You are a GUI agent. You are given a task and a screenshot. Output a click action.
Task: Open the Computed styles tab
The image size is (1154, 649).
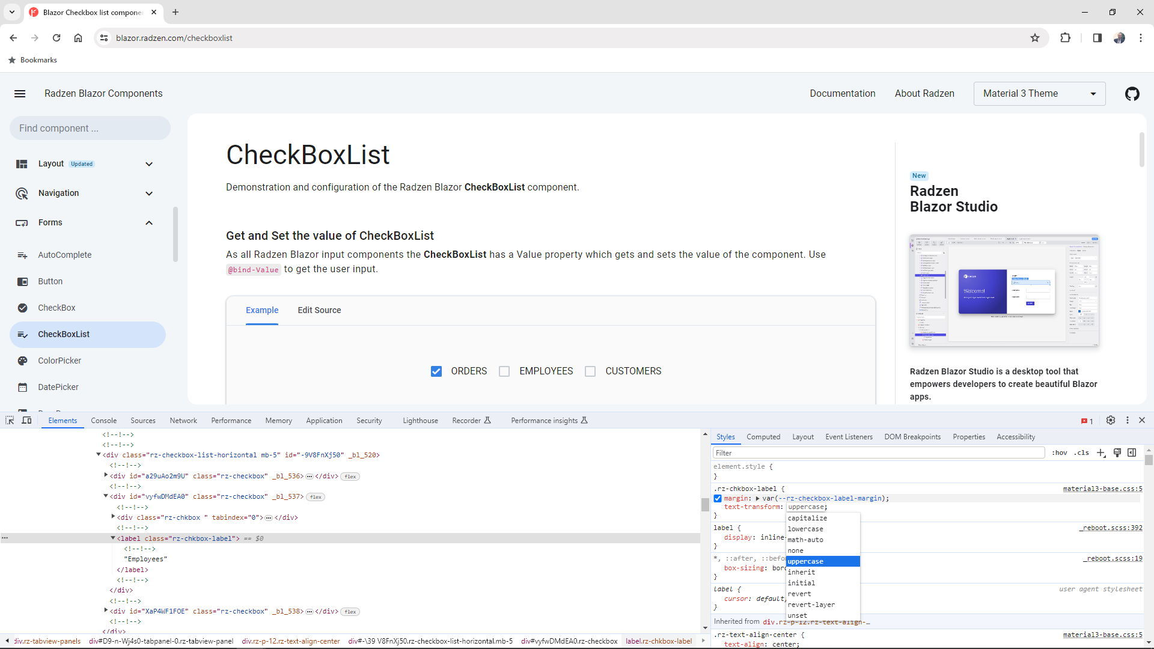[x=763, y=437]
